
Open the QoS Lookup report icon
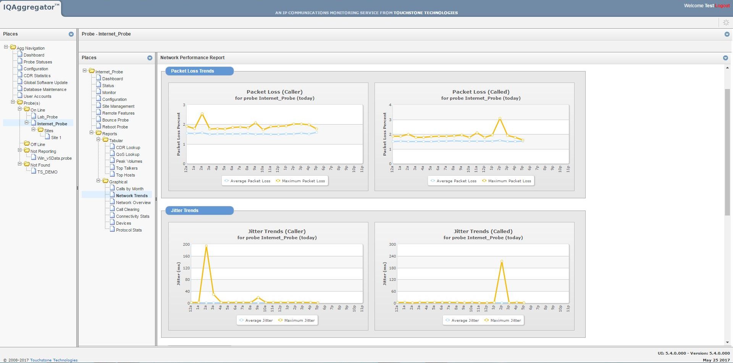pos(112,154)
